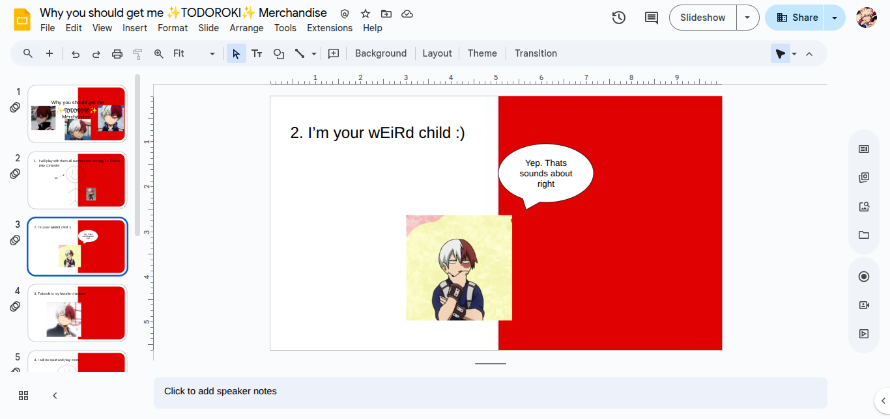View the cloud document status icon
This screenshot has width=890, height=419.
(407, 14)
